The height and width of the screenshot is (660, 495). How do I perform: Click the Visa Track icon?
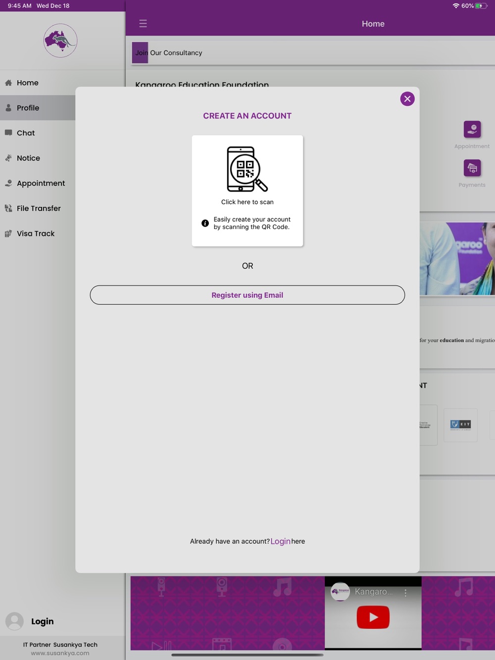8,234
